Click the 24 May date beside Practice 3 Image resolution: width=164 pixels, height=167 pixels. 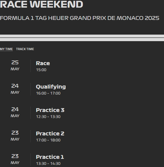[x=15, y=112]
